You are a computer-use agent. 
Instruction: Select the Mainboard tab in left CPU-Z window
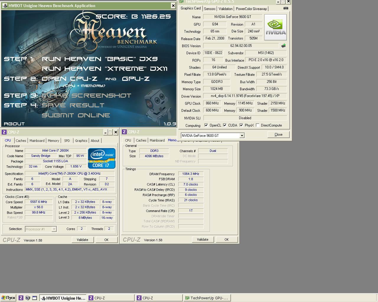37,141
